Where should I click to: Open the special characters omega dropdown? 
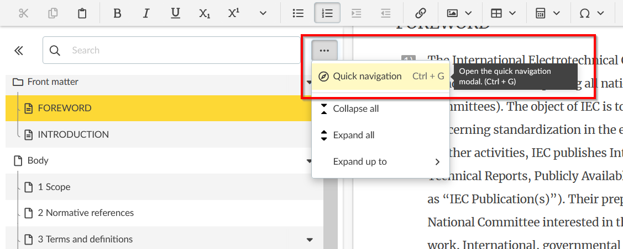pyautogui.click(x=591, y=13)
